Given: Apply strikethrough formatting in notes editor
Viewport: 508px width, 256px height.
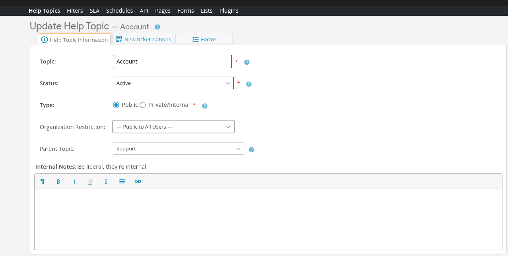Looking at the screenshot, I should coord(106,181).
